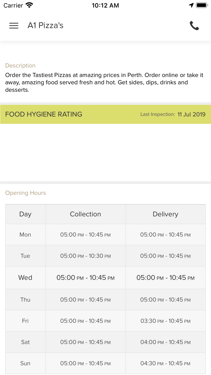Tap the Wi-Fi status icon
The image size is (211, 375).
coord(30,5)
